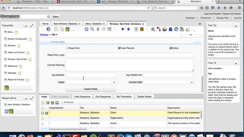Maximize the Favourites panel
244x137 pixels.
coord(32,25)
